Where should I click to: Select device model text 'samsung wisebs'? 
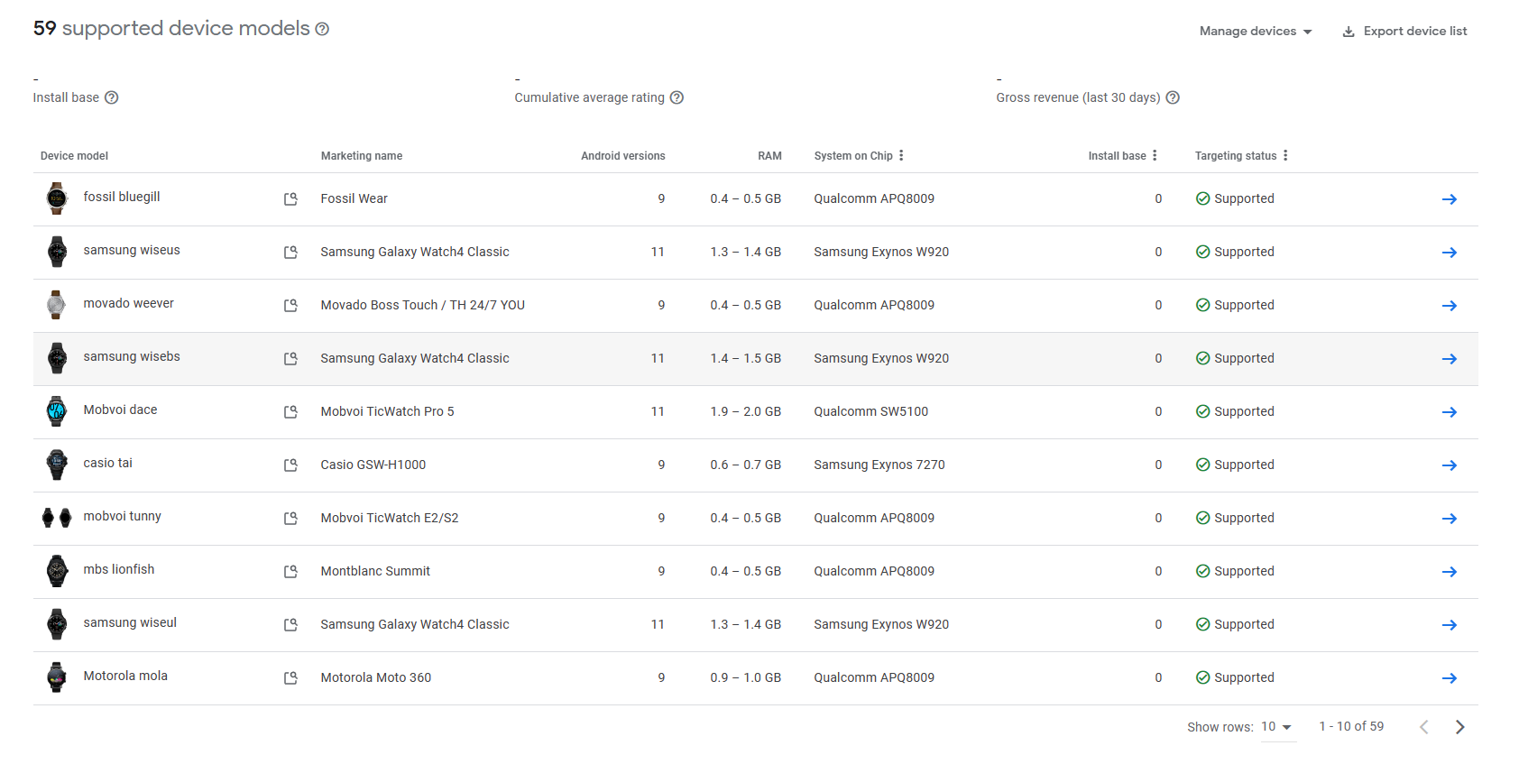pos(132,357)
